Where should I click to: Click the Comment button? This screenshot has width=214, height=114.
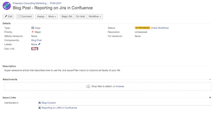pos(25,16)
